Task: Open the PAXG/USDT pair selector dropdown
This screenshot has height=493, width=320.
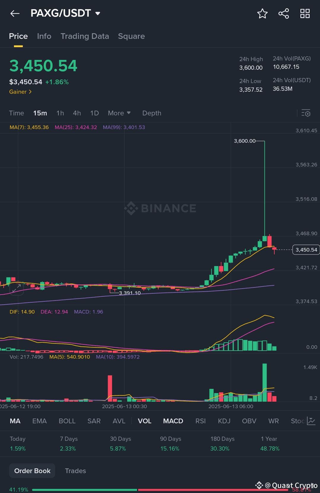Action: pyautogui.click(x=65, y=13)
